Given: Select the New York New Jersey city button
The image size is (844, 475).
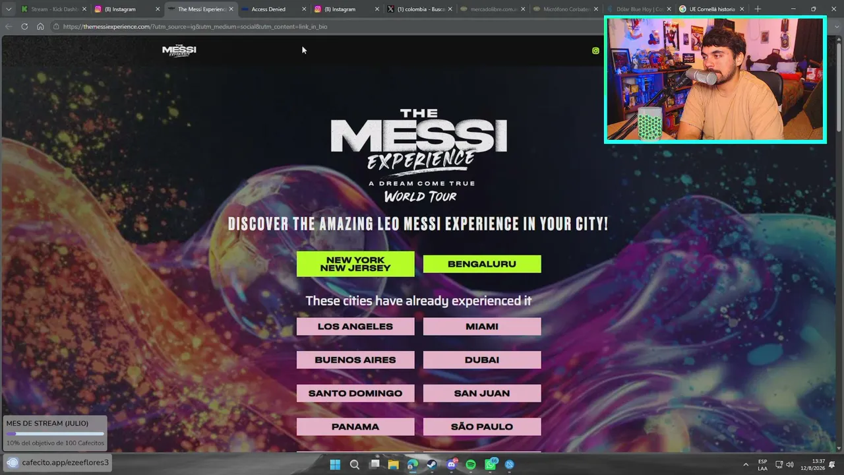Looking at the screenshot, I should pyautogui.click(x=355, y=264).
